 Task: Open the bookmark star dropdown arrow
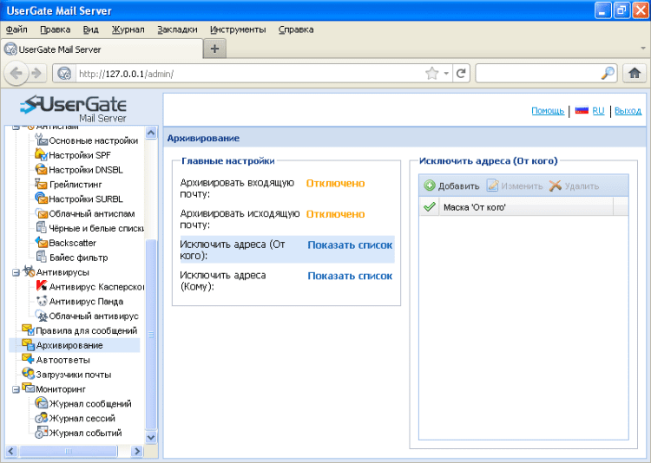(446, 74)
